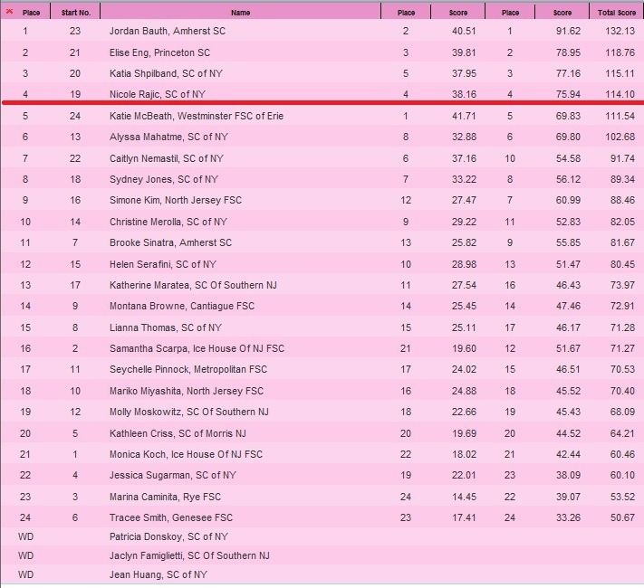Select Helen Serafini, SC of NY

[163, 265]
